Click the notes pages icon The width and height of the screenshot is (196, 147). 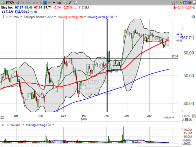pos(75,3)
